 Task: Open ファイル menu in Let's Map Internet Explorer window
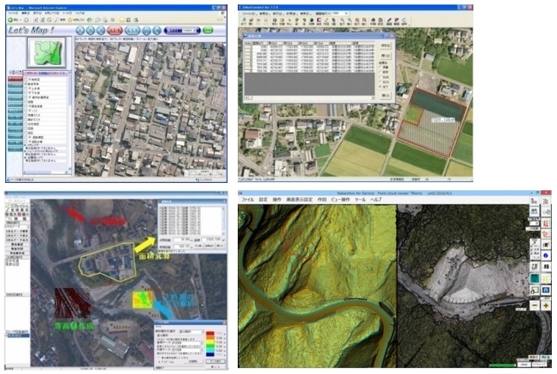pyautogui.click(x=12, y=13)
